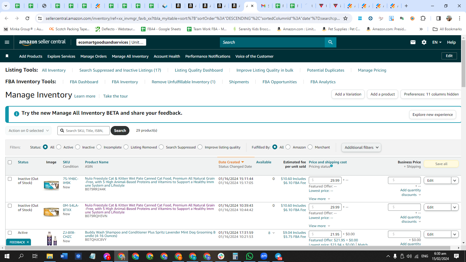Bookmark this page with the star icon
The height and width of the screenshot is (262, 466).
tap(345, 18)
